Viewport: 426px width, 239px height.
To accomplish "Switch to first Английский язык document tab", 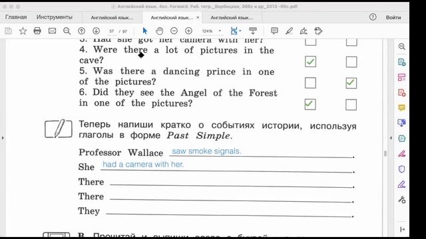I will click(112, 17).
